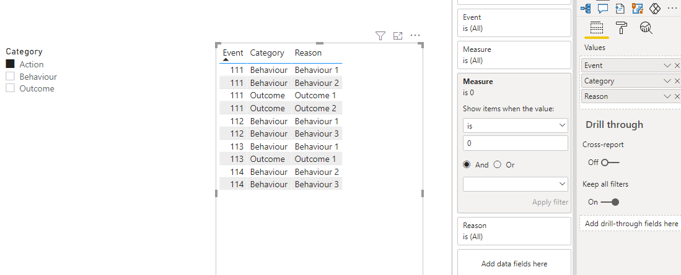Select the Behaviour 2 cell for Event 111
681x275 pixels.
click(316, 83)
